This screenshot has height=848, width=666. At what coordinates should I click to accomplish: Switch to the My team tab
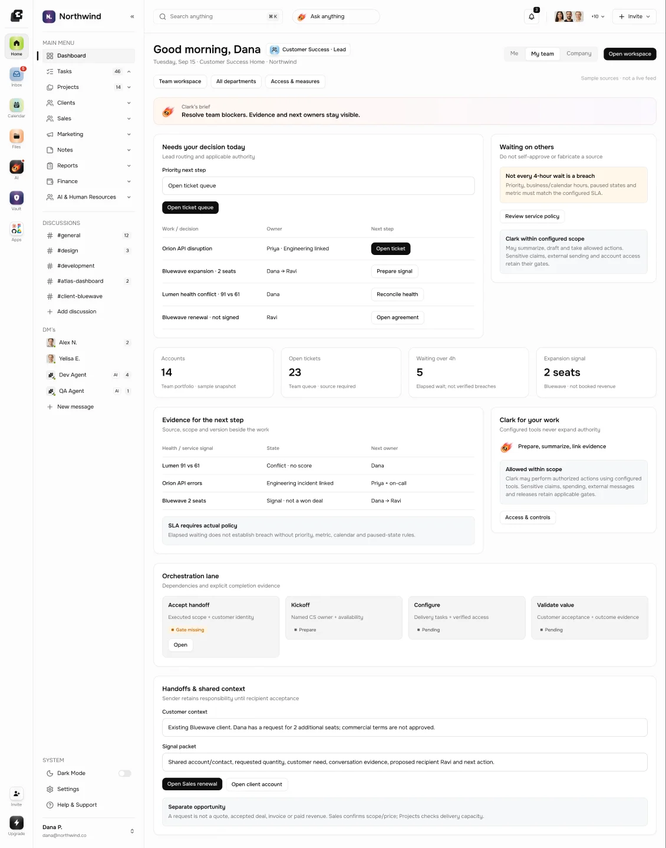(x=542, y=54)
